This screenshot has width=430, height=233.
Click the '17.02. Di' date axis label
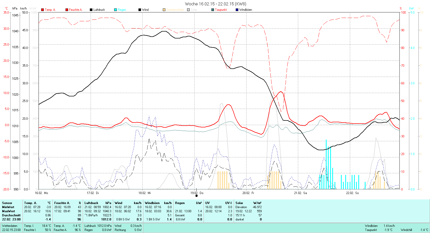93,193
